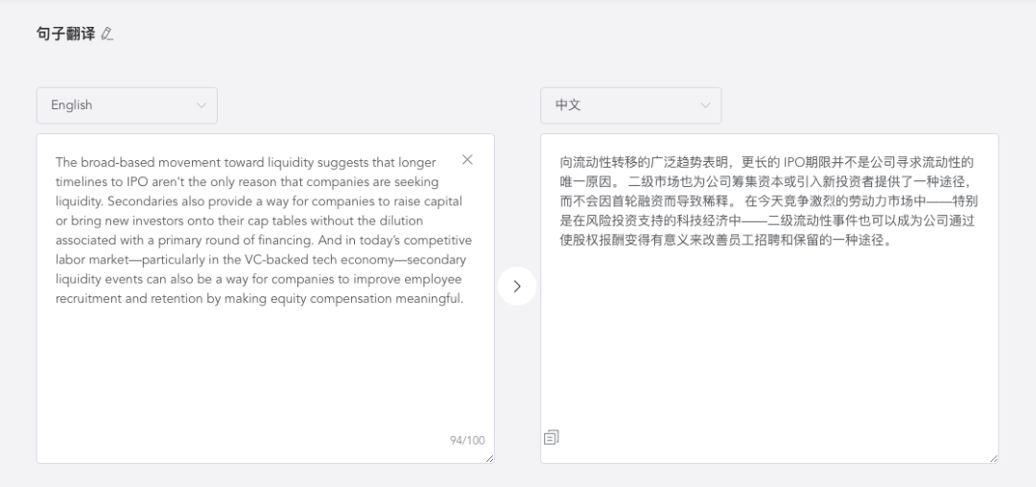The width and height of the screenshot is (1036, 487).
Task: Click the 句子翻译 heading
Action: 65,35
